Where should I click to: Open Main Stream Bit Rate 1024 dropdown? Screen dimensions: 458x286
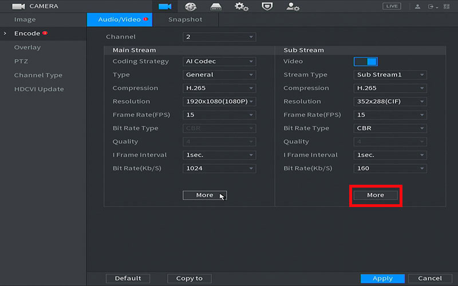click(x=219, y=168)
